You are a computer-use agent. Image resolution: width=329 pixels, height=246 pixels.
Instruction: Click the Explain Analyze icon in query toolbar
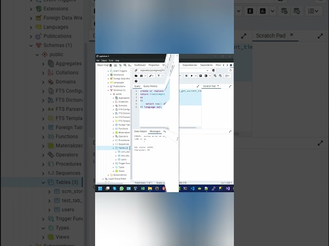coord(206,76)
